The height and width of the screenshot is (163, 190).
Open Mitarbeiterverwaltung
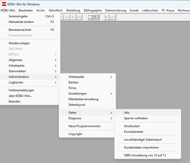(87, 99)
